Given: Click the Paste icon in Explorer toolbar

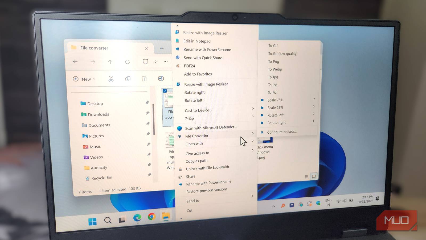Looking at the screenshot, I should point(144,78).
